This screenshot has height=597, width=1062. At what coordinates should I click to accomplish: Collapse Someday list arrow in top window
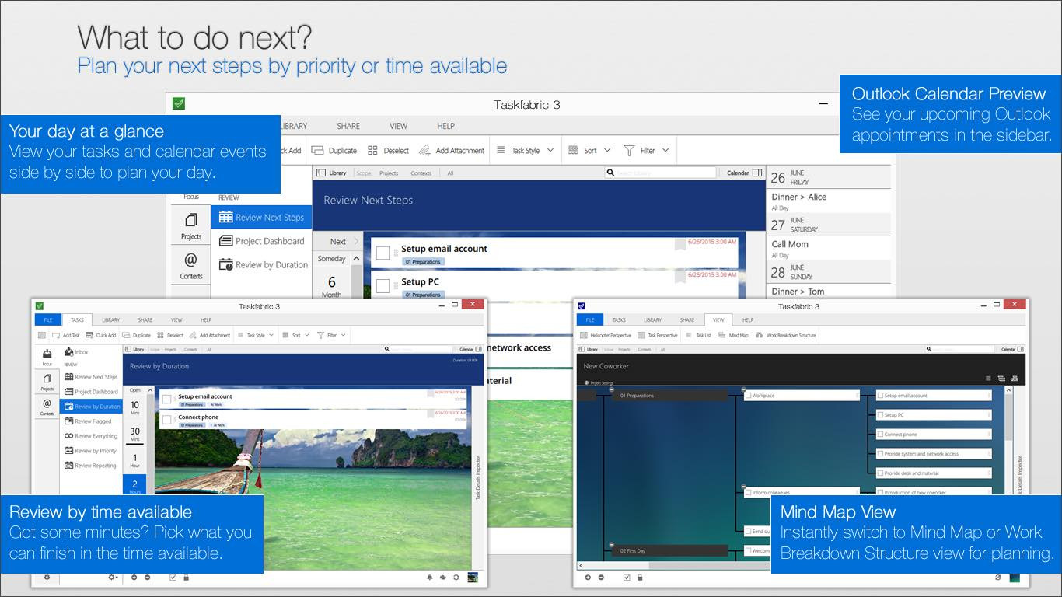coord(357,259)
